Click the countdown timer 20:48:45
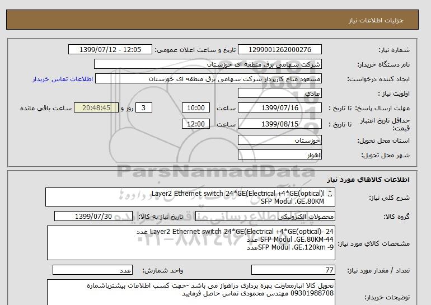The height and width of the screenshot is (305, 431). (96, 108)
